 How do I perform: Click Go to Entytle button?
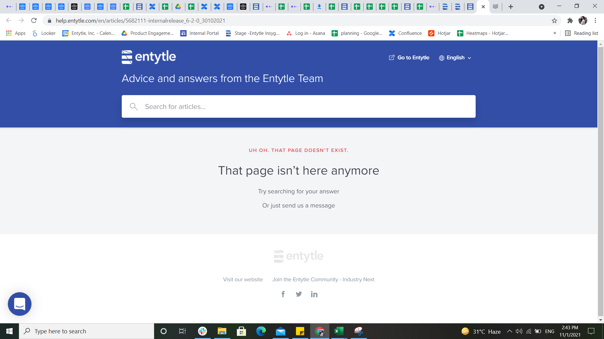click(x=409, y=57)
